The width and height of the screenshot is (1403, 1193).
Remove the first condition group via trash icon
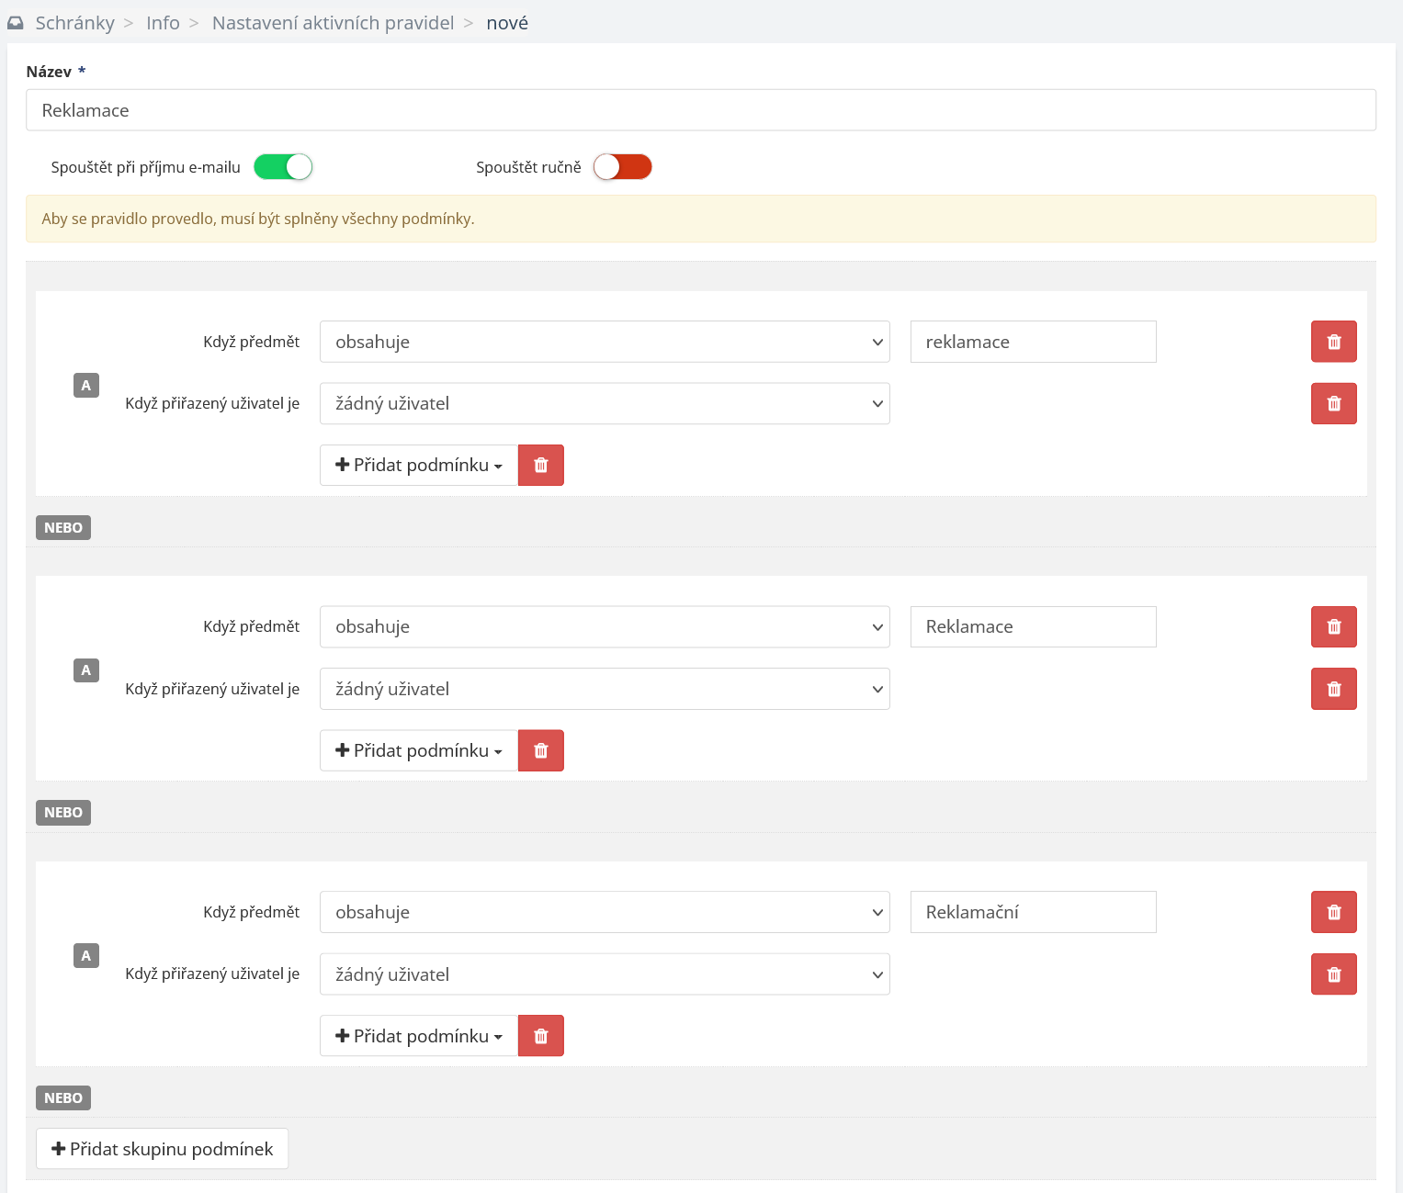(540, 465)
